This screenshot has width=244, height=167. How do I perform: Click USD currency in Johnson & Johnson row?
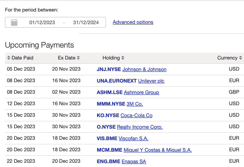[x=234, y=69]
